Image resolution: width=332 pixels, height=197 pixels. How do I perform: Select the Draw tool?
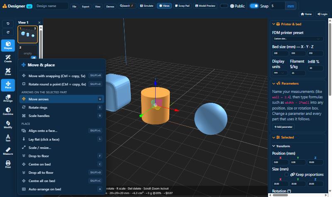8,72
